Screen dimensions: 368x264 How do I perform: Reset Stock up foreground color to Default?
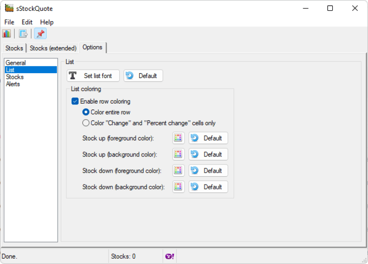coord(208,138)
